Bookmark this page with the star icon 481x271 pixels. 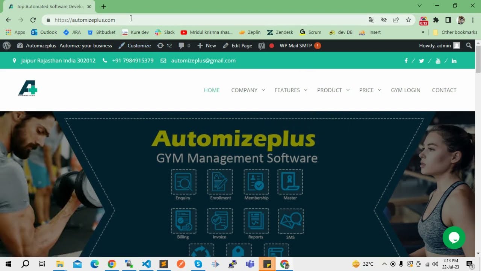coord(408,20)
